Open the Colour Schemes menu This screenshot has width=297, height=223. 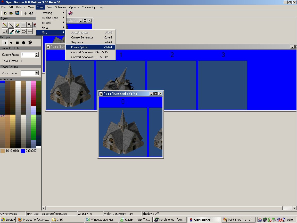click(x=56, y=7)
